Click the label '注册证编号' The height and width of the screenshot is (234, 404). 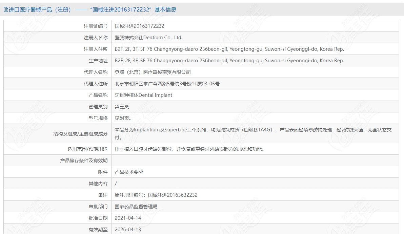tap(96, 26)
